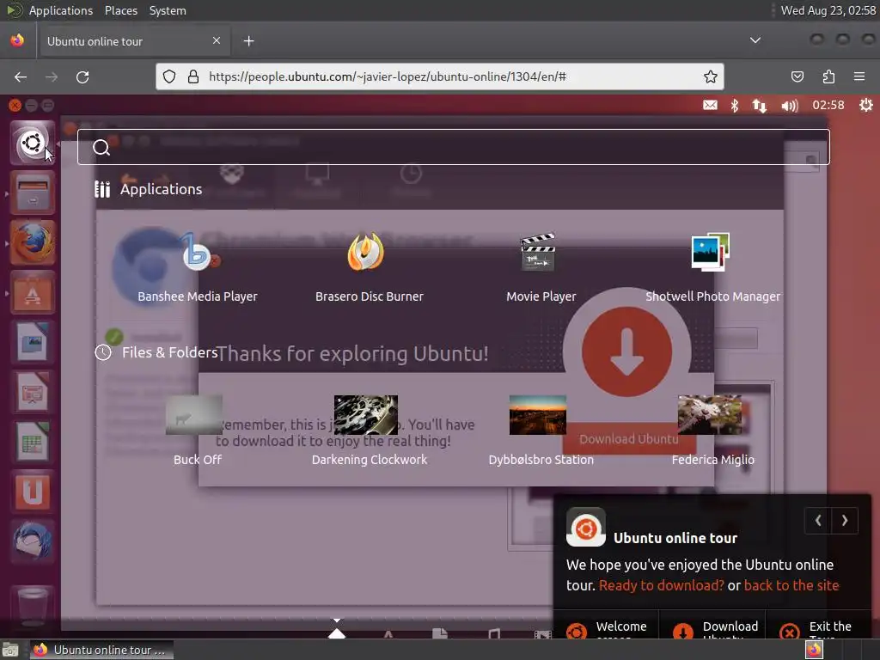Click the back to the site link
880x660 pixels.
[x=791, y=585]
